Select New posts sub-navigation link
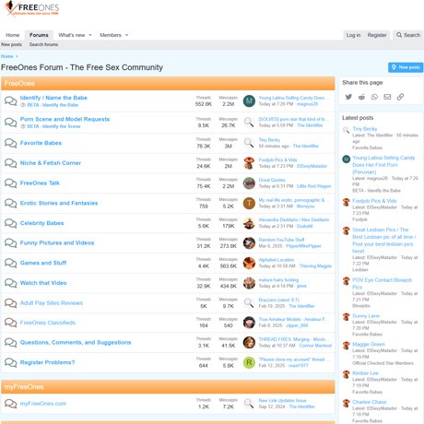The width and height of the screenshot is (424, 424). click(x=12, y=44)
